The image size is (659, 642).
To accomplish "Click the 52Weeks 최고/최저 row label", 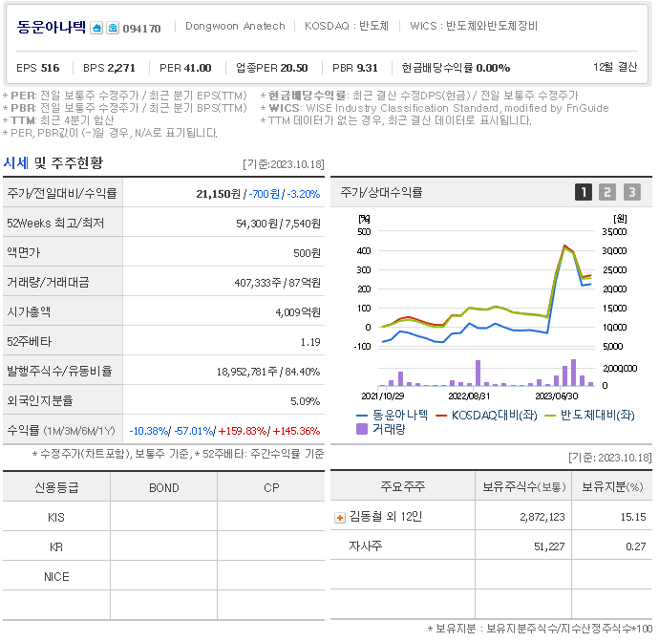I will click(x=55, y=223).
